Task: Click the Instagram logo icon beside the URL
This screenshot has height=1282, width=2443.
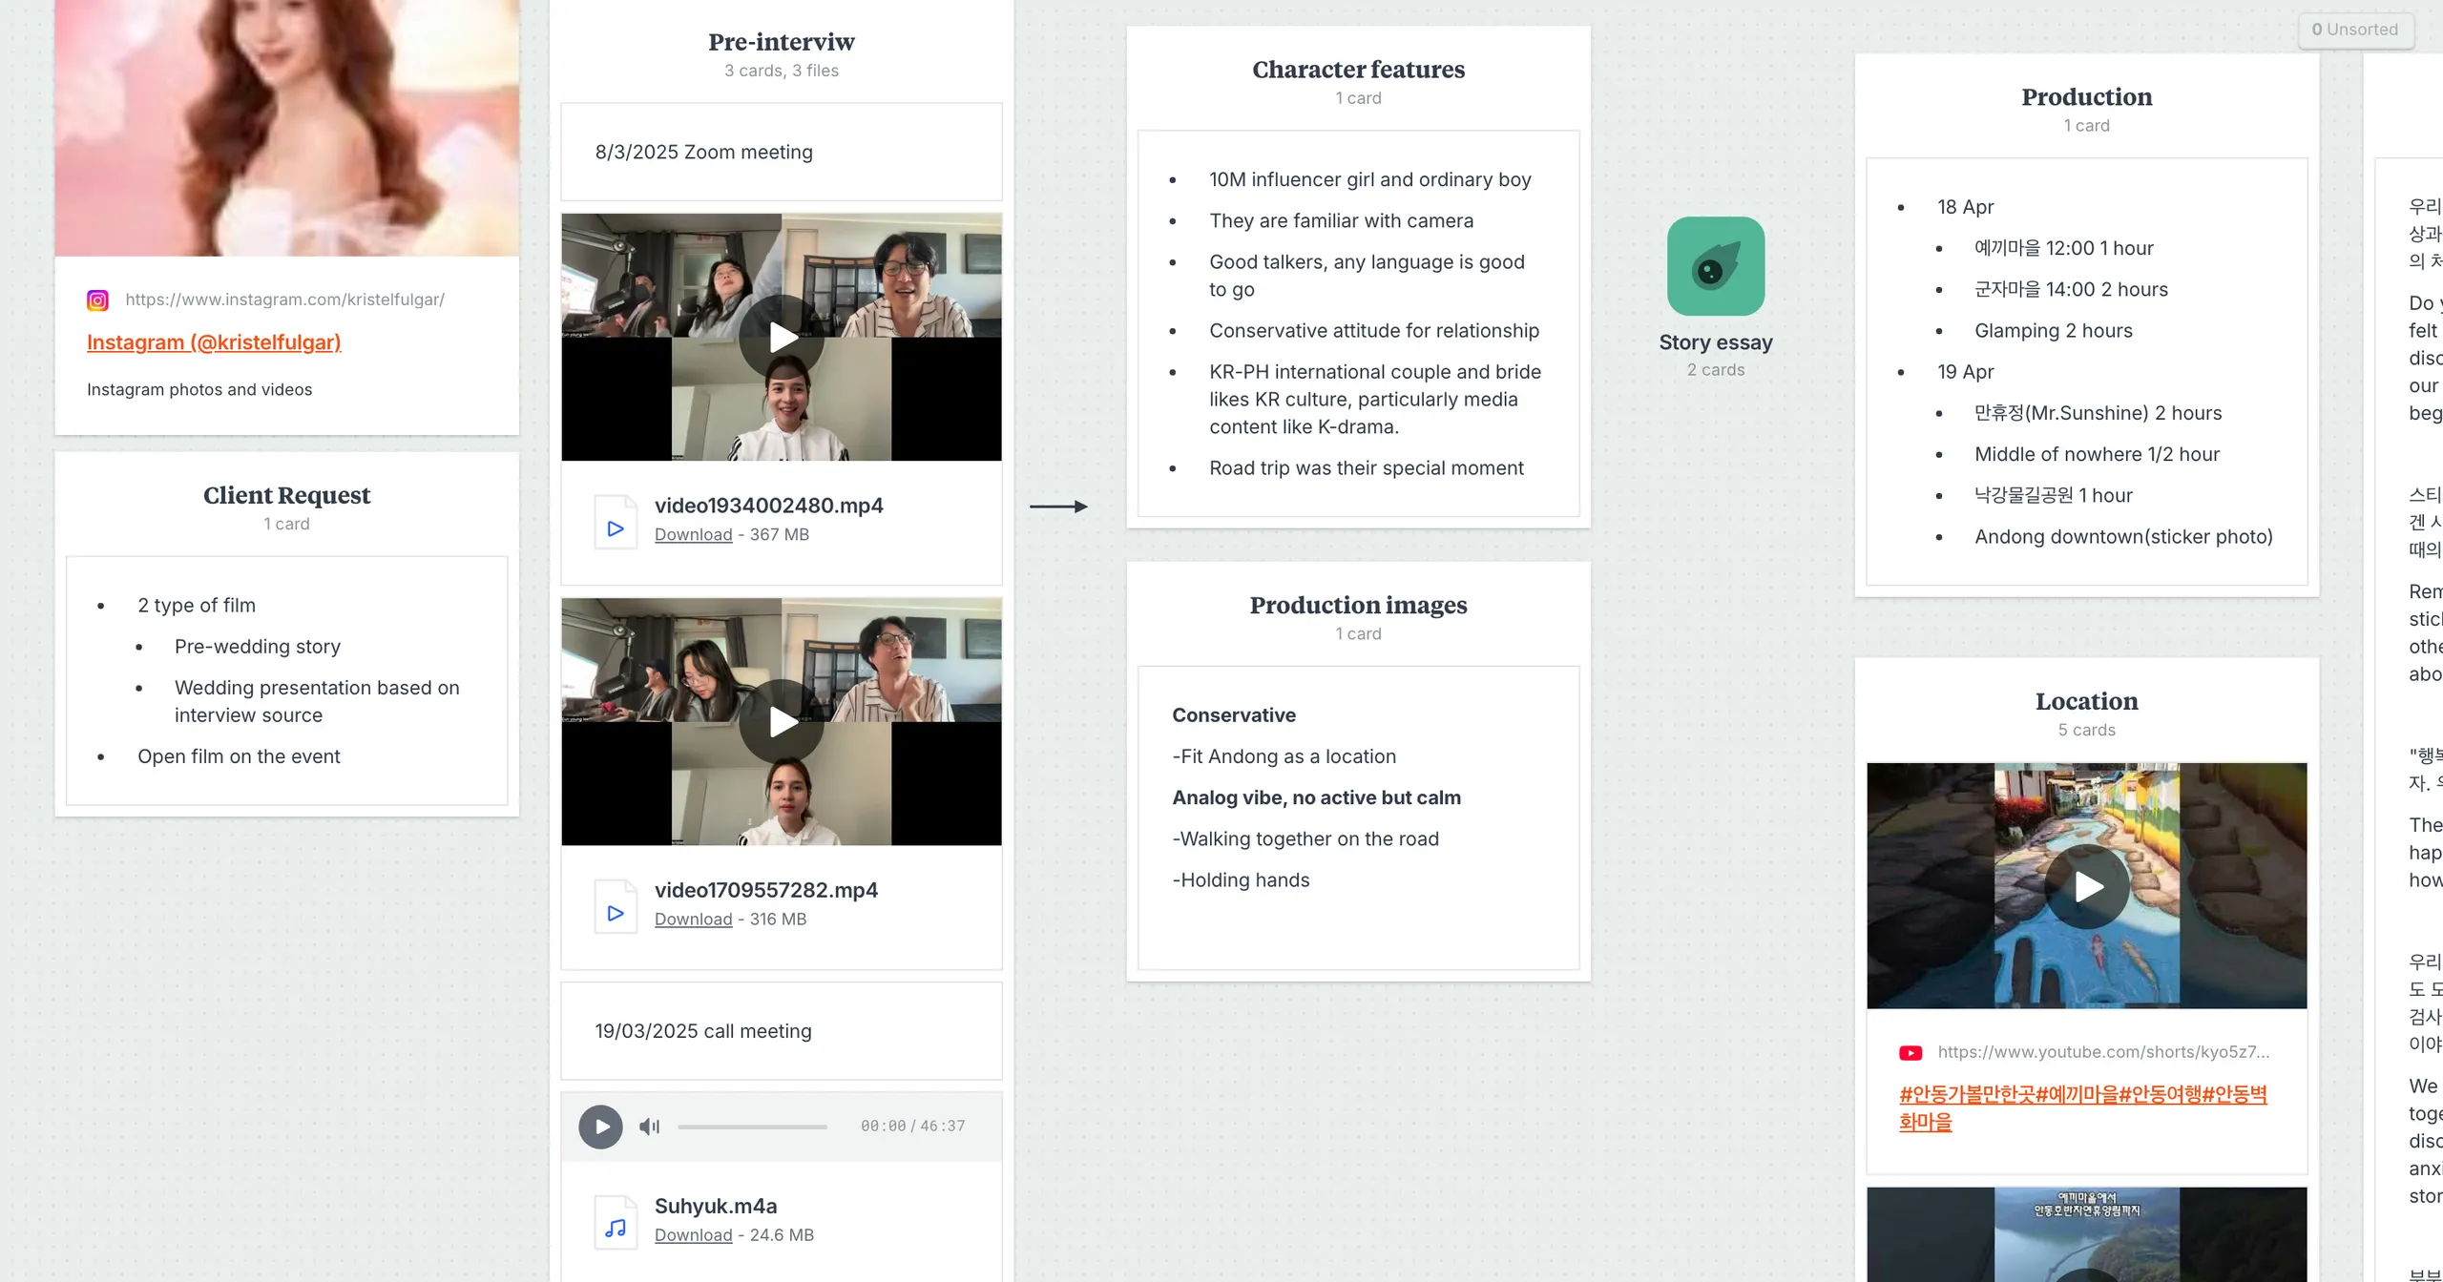Action: pos(97,300)
